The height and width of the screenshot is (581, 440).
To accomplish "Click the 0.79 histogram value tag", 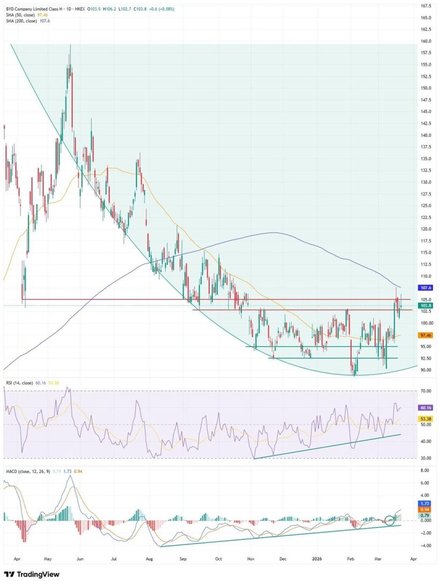I will 425,515.
